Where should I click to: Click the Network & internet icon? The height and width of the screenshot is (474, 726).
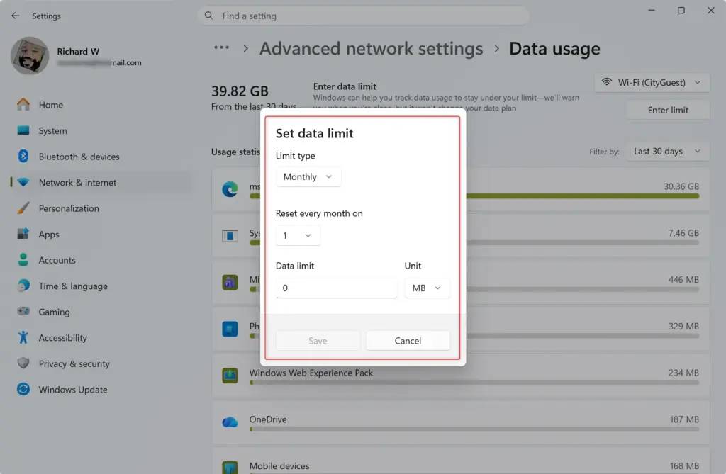pyautogui.click(x=23, y=182)
